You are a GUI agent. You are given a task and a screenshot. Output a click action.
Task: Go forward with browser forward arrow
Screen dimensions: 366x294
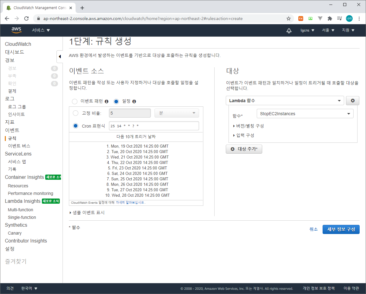point(17,18)
